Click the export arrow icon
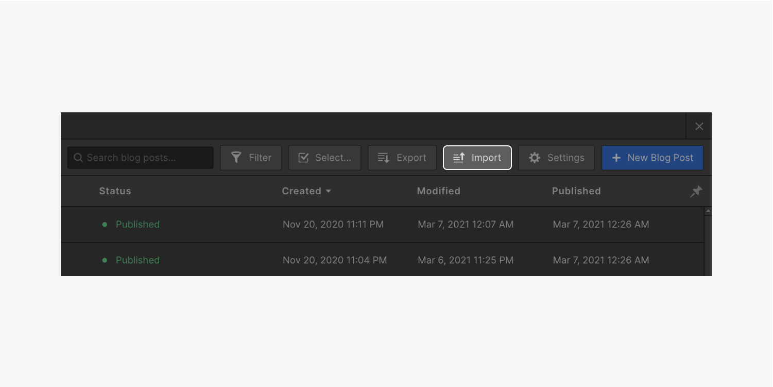This screenshot has height=387, width=773. pyautogui.click(x=384, y=158)
